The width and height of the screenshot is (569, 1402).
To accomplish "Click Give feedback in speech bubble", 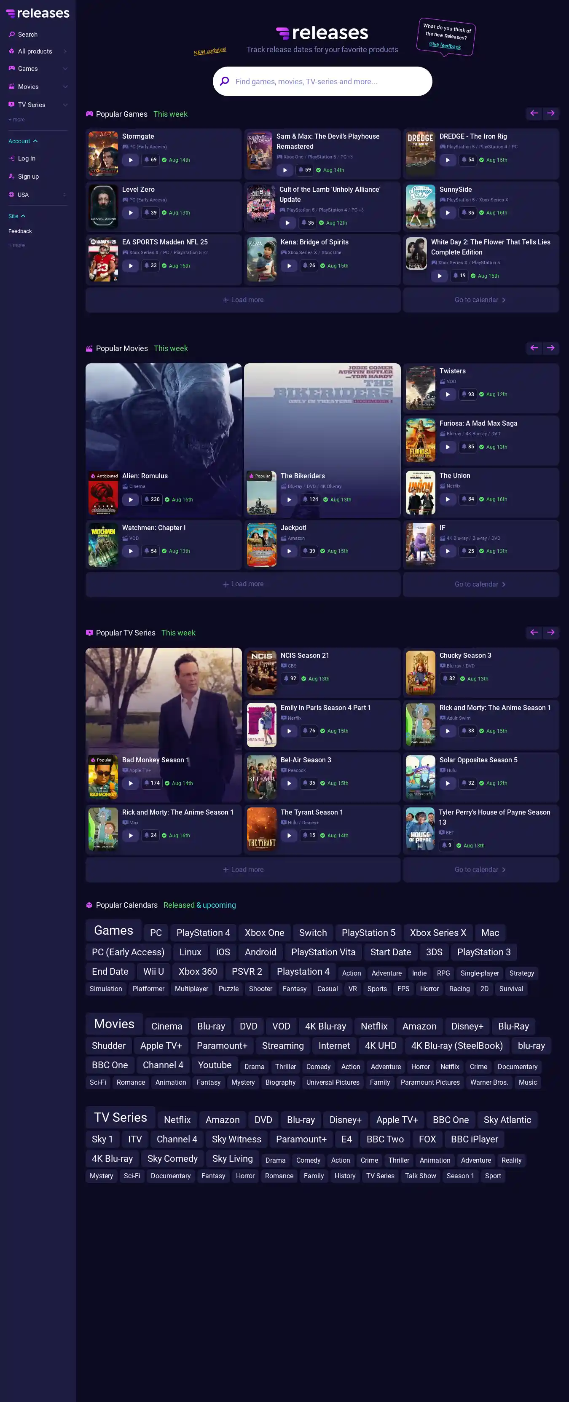I will tap(445, 45).
